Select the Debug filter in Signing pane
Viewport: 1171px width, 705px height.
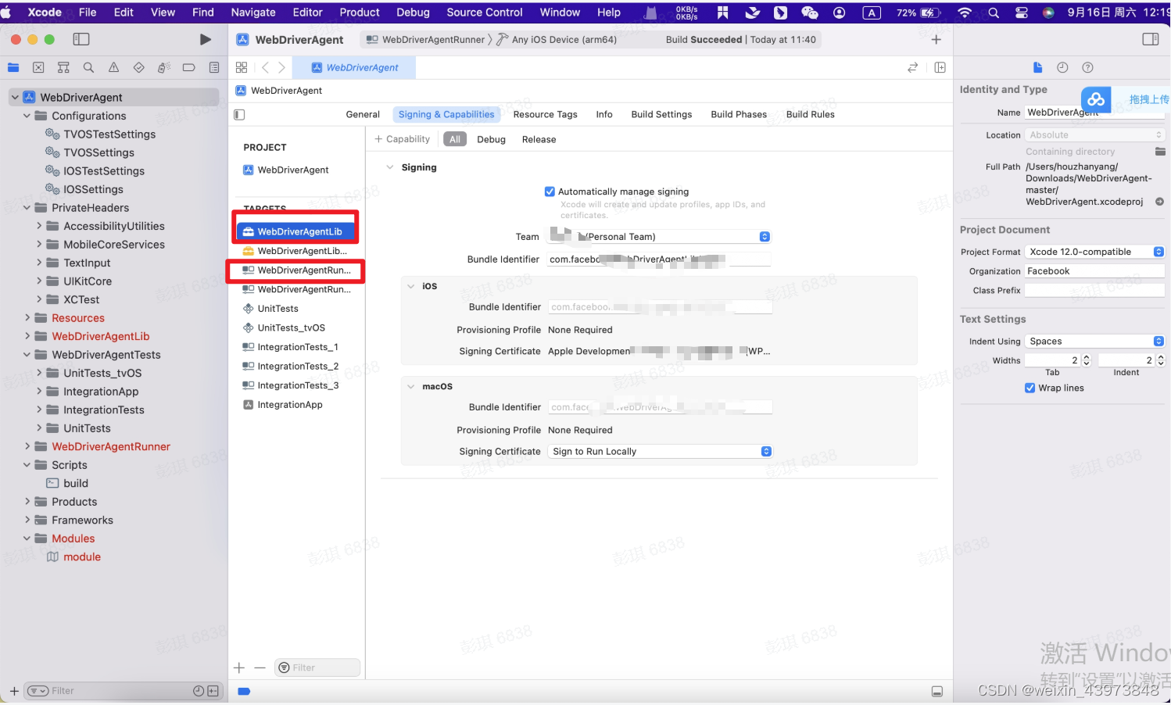point(492,139)
